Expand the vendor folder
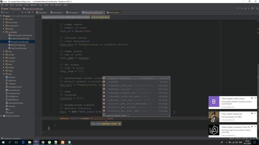 point(4,68)
